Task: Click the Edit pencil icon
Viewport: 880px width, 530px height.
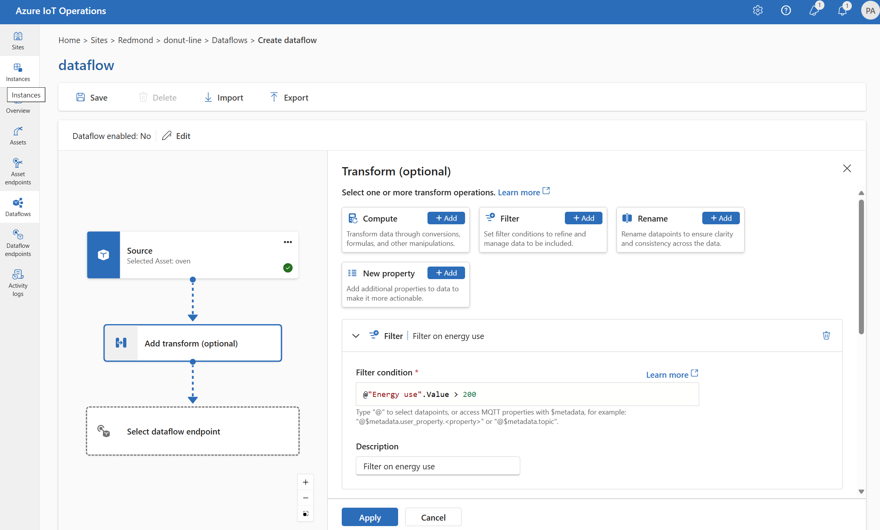Action: tap(167, 135)
